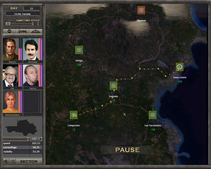Select Benicia Alvares's portrait

(11, 102)
